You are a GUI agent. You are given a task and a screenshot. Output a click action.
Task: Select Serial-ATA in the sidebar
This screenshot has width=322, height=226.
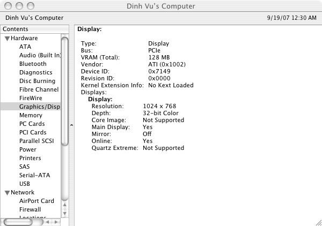(x=34, y=175)
